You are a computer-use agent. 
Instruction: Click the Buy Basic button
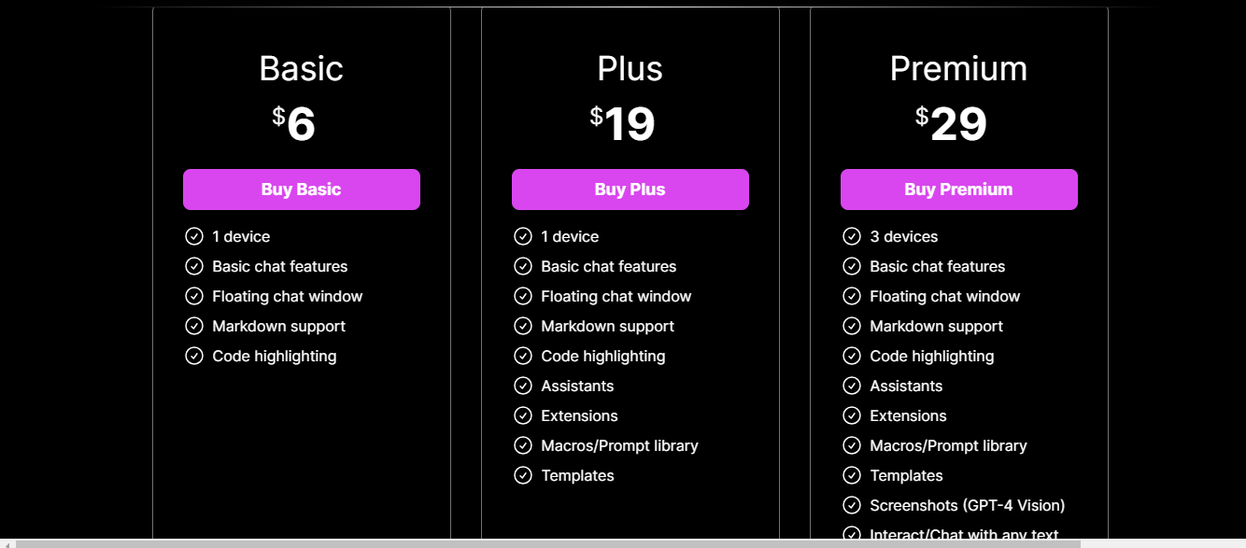click(302, 190)
